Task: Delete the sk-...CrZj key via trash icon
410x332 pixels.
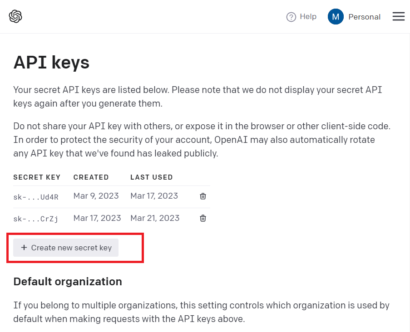Action: pos(203,218)
